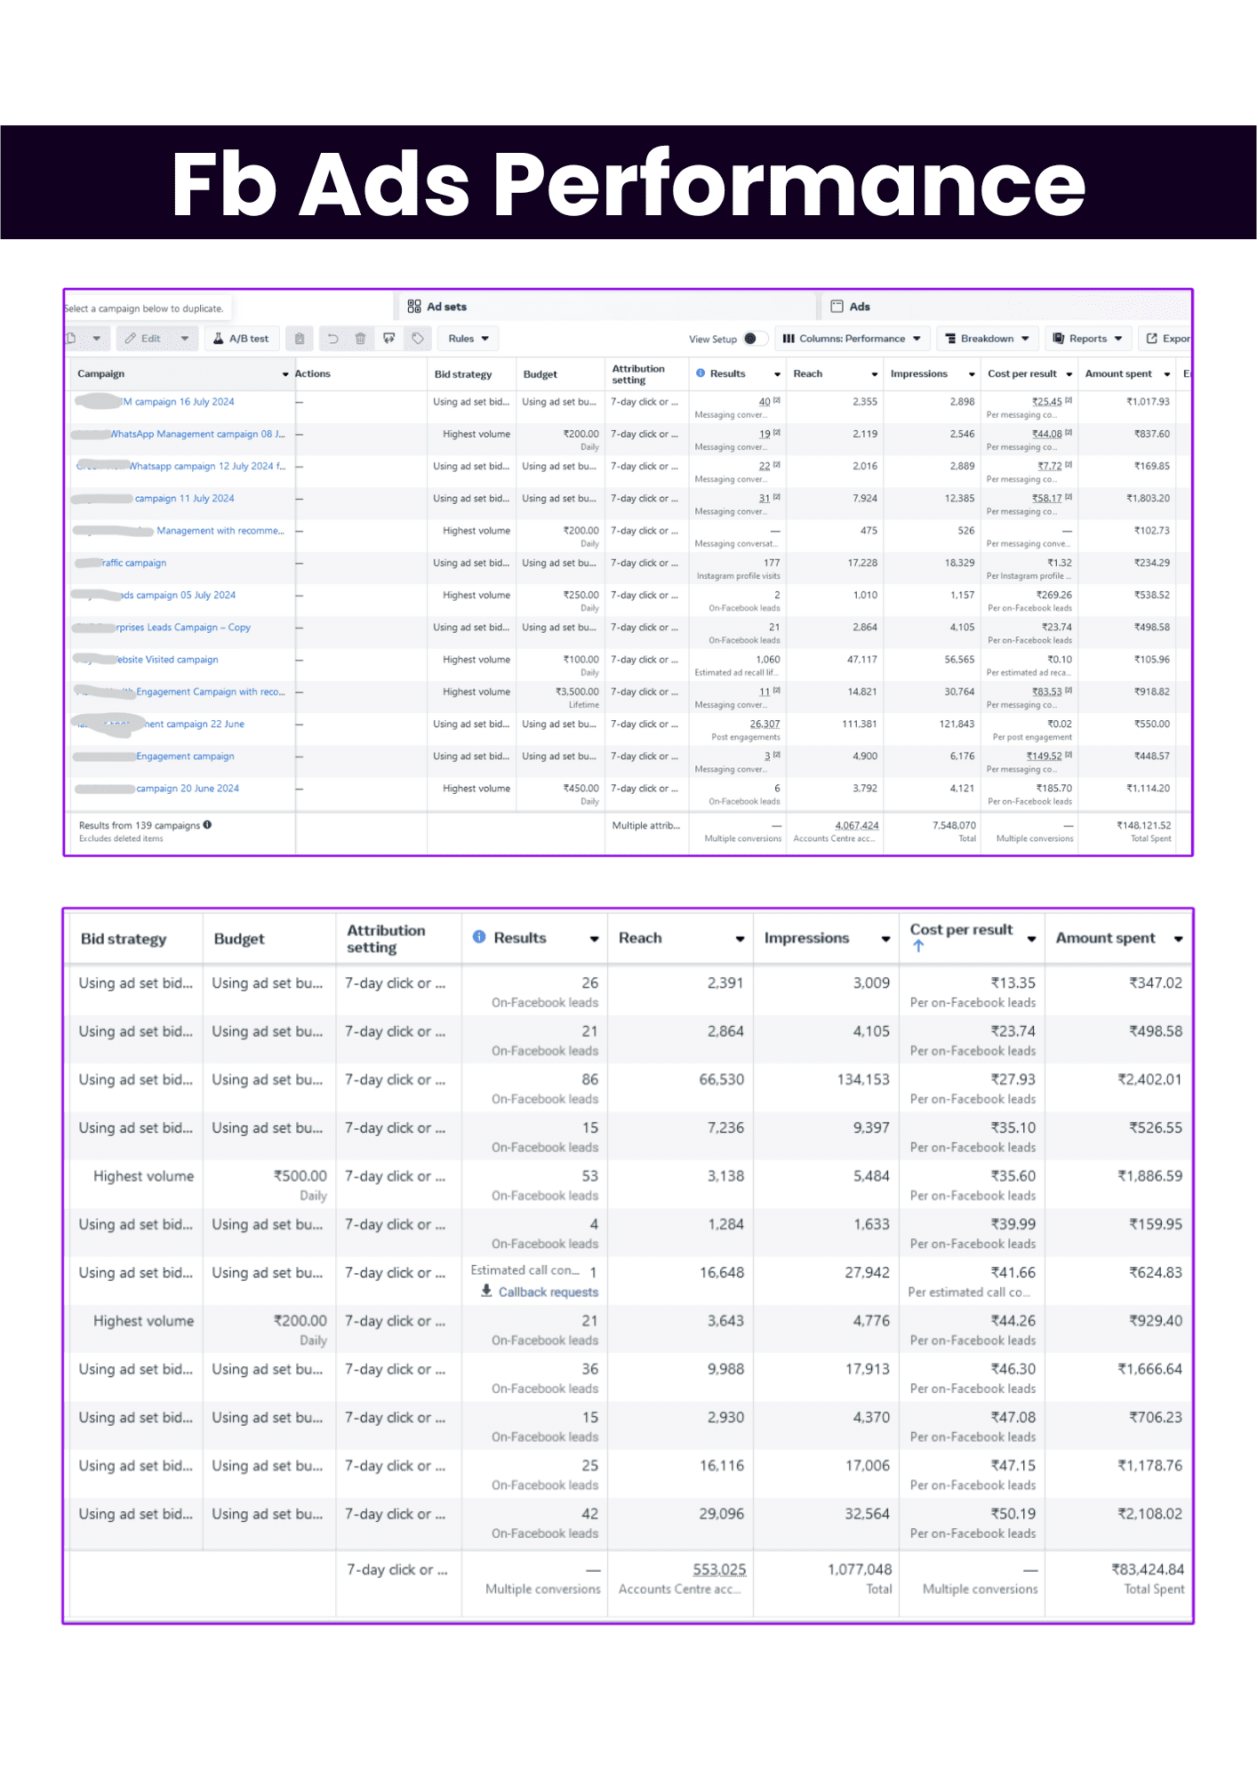The image size is (1257, 1778).
Task: Open the Breakdown dropdown
Action: click(987, 339)
